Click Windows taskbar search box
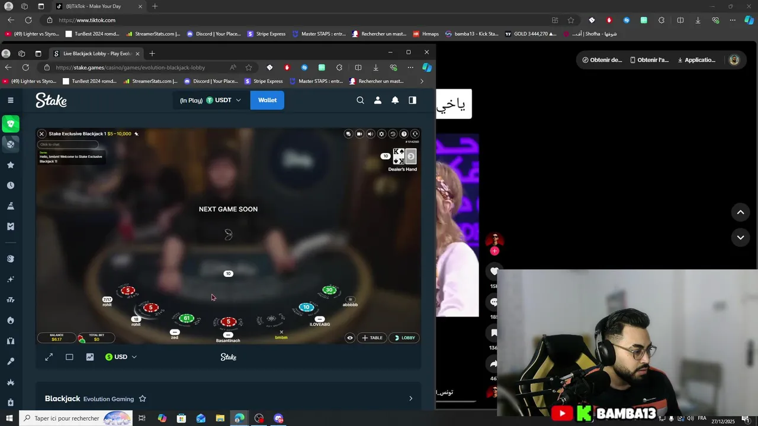The image size is (758, 426). 76,418
